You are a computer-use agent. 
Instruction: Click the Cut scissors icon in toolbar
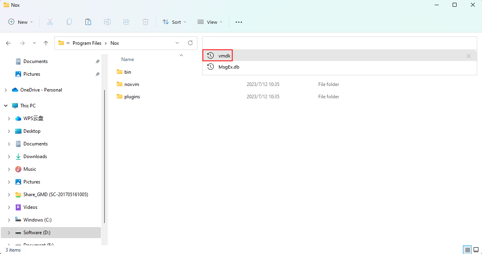coord(50,22)
